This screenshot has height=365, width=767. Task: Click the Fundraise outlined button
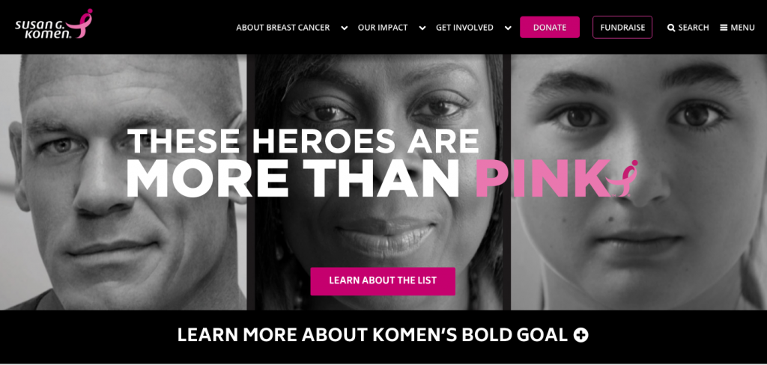pyautogui.click(x=622, y=28)
